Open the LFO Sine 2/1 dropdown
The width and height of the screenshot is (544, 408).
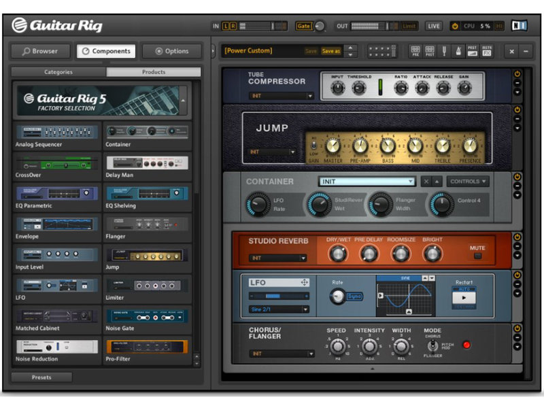coord(279,309)
